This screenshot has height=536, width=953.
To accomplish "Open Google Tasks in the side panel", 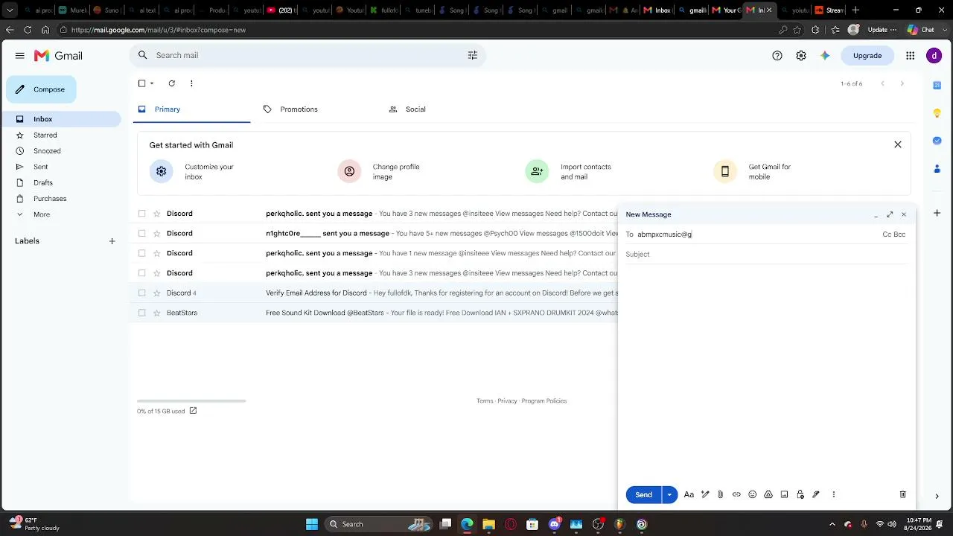I will point(937,141).
